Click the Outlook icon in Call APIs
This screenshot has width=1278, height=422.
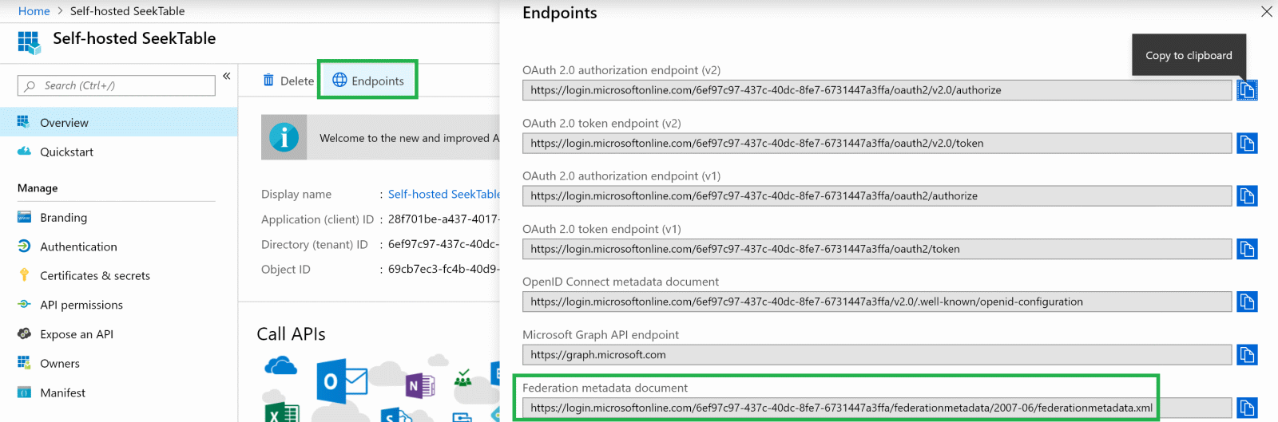341,383
